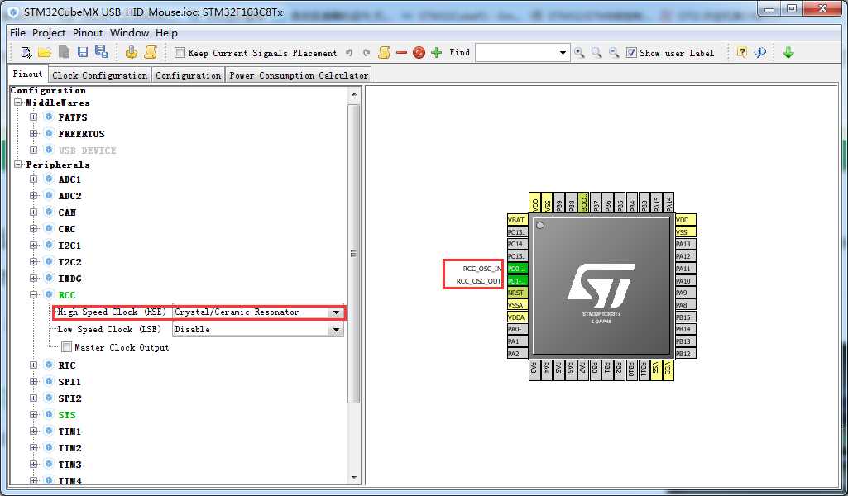
Task: Click the green download arrow icon
Action: pyautogui.click(x=788, y=52)
